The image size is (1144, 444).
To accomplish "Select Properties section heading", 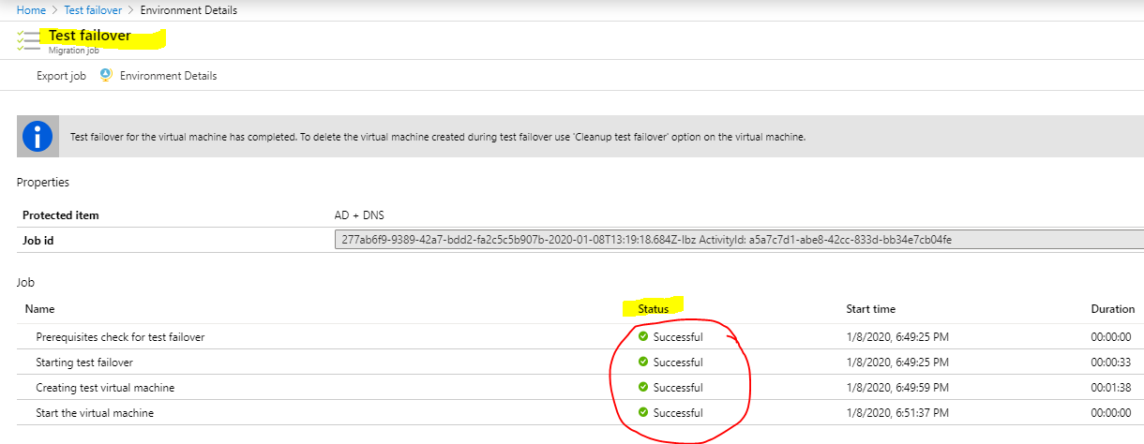I will pyautogui.click(x=43, y=183).
